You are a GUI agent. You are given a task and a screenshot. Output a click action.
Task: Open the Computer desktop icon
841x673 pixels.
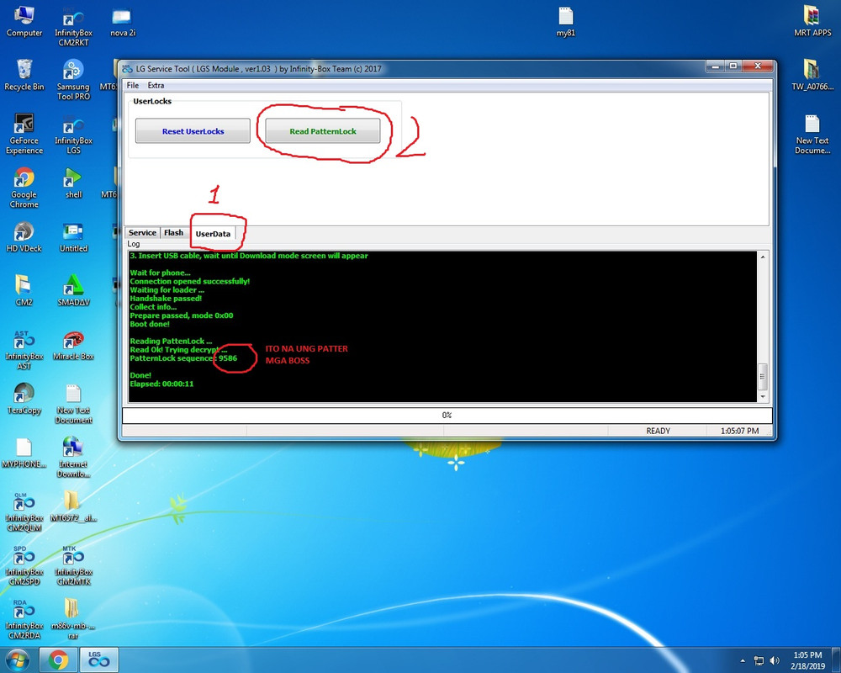pos(24,22)
